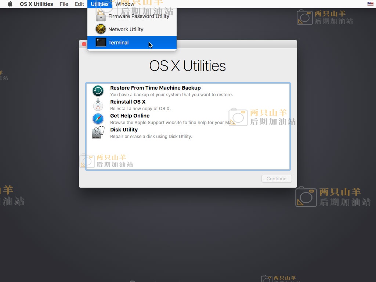This screenshot has height=282, width=376.
Task: Open the Apple logo menu
Action: 10,4
